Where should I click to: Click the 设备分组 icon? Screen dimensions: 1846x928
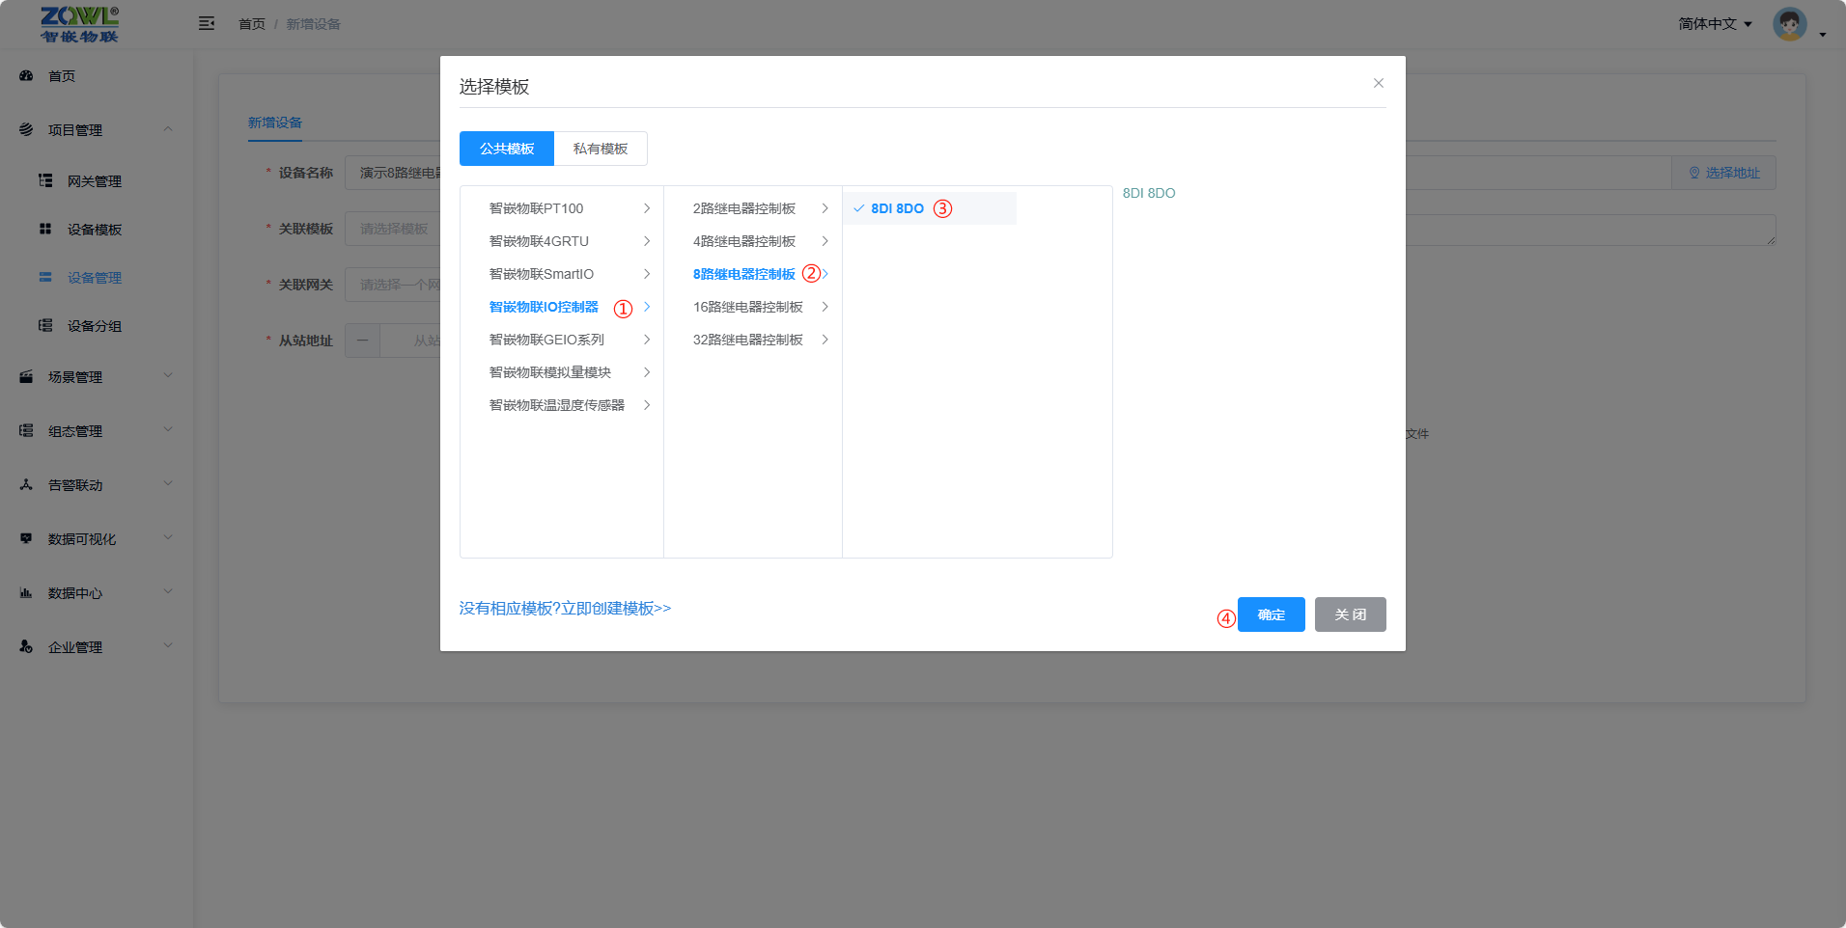point(45,325)
